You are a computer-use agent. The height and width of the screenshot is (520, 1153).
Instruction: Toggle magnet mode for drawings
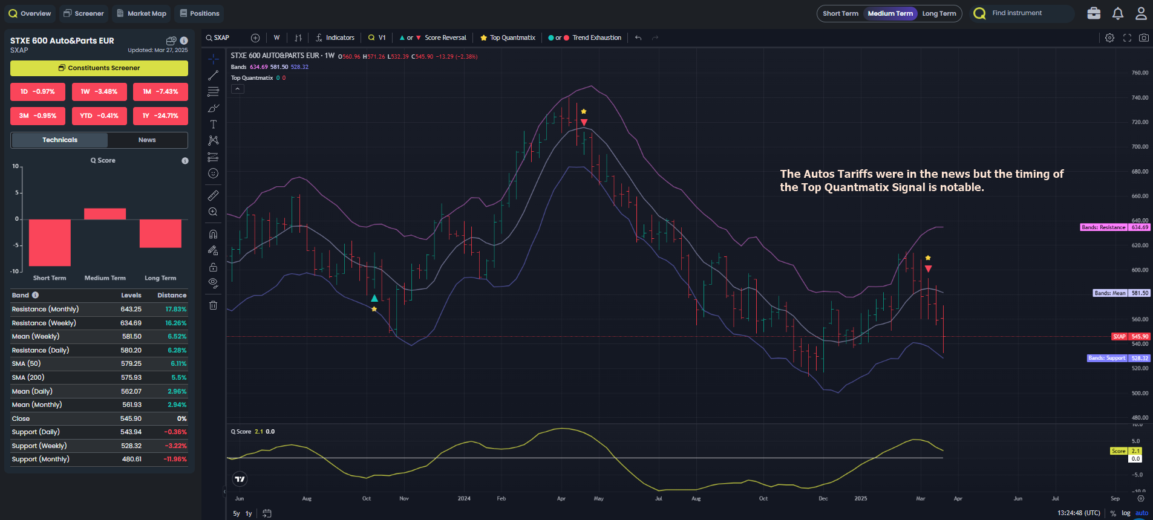pos(214,234)
